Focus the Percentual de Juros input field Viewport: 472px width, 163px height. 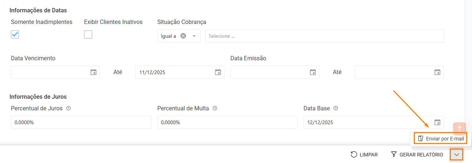(x=81, y=122)
